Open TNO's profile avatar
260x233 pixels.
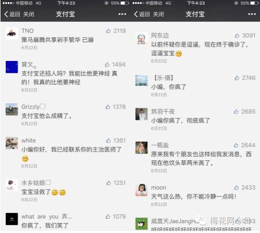point(12,33)
